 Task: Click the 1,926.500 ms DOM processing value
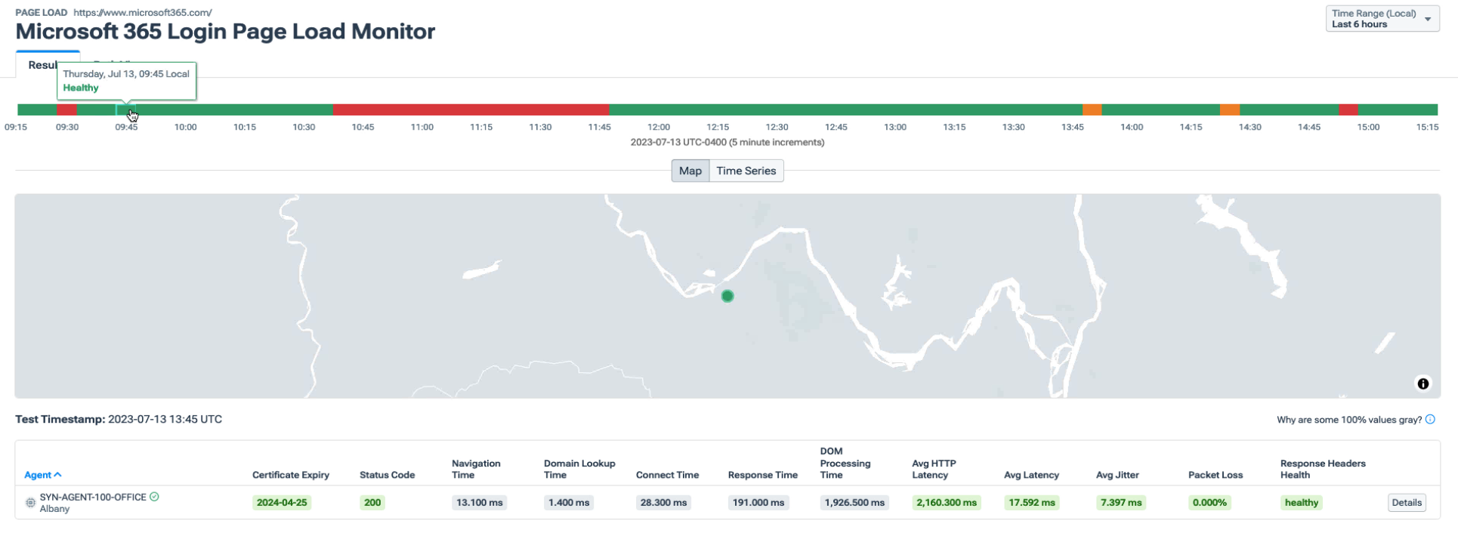pyautogui.click(x=854, y=503)
